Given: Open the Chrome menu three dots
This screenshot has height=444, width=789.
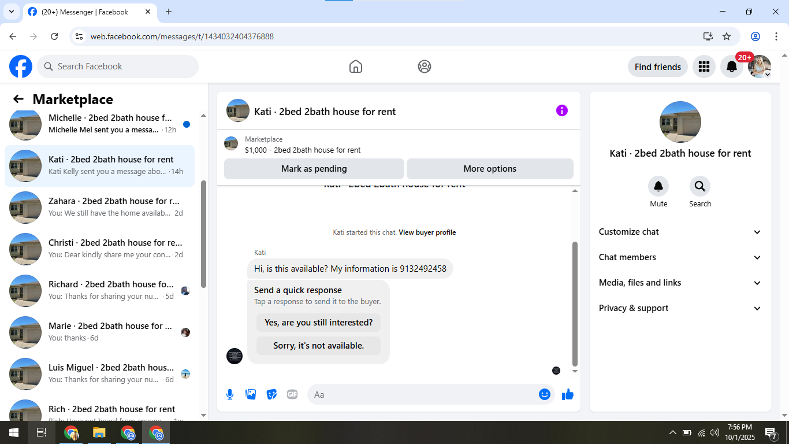Looking at the screenshot, I should click(776, 36).
